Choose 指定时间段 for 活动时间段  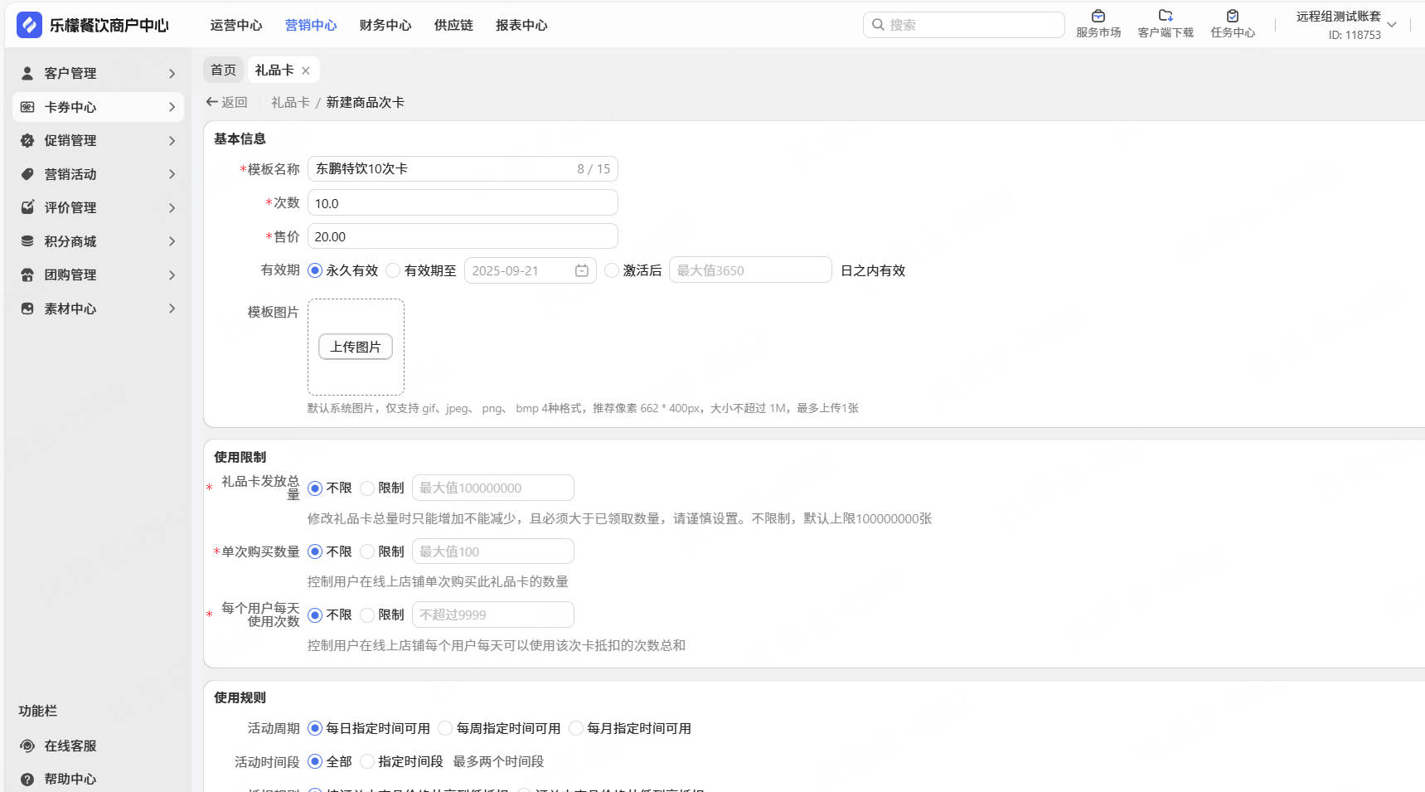pos(367,761)
